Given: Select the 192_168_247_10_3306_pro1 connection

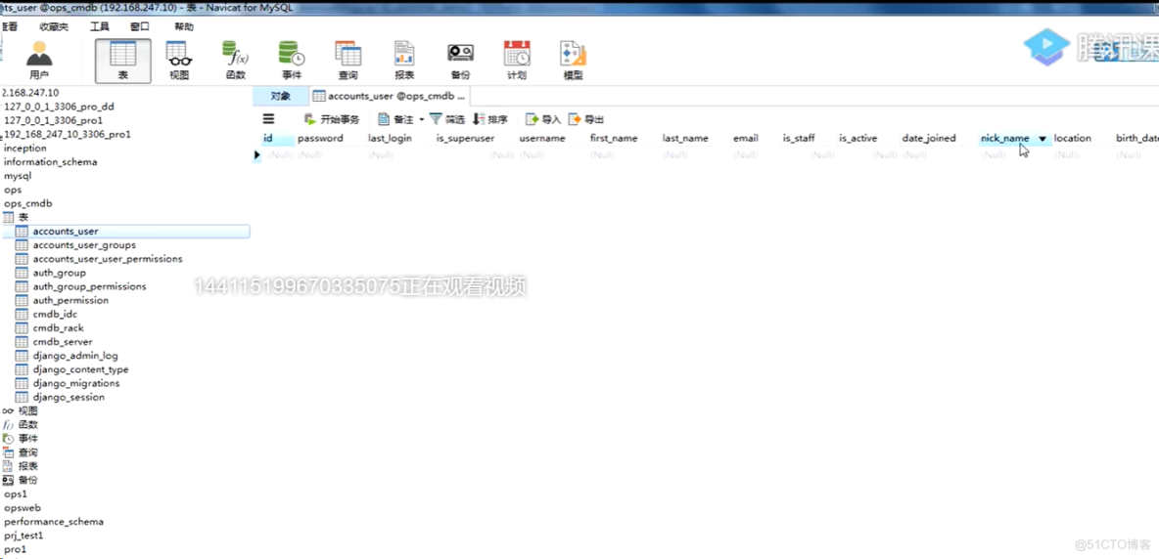Looking at the screenshot, I should (67, 134).
